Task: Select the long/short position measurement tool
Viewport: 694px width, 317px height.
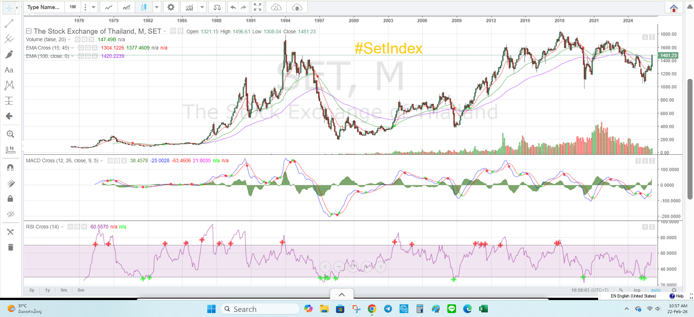Action: coord(9,100)
